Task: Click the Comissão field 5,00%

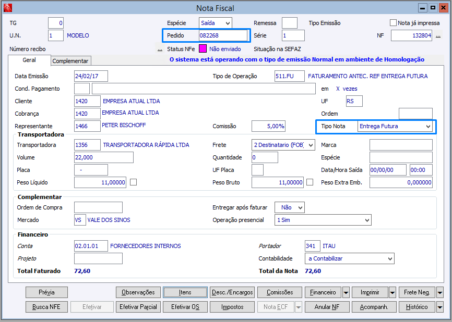Action: click(268, 126)
